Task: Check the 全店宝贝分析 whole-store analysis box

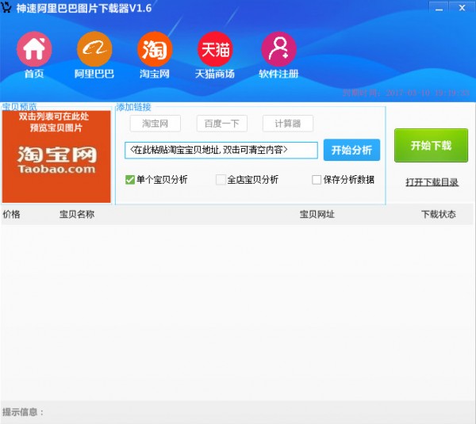Action: coord(221,180)
